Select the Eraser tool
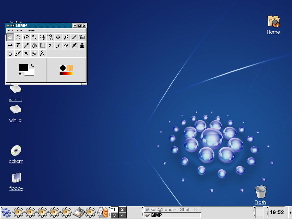The image size is (292, 219). coord(66,45)
